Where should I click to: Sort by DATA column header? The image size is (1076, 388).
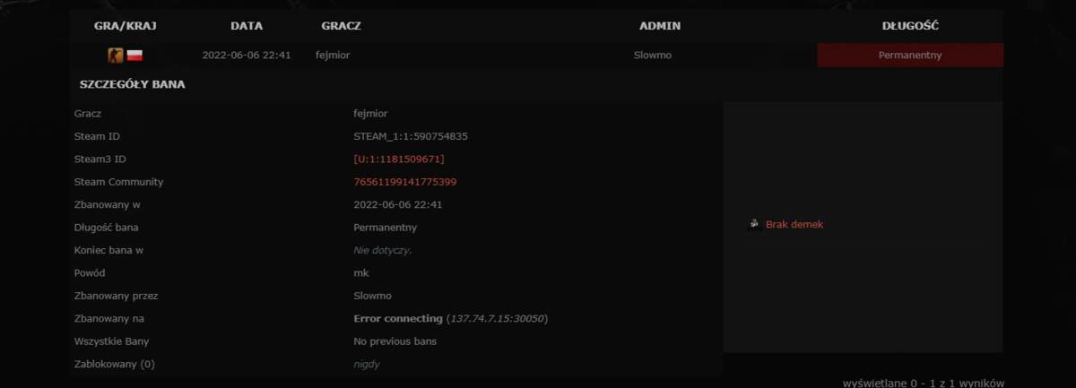tap(247, 26)
